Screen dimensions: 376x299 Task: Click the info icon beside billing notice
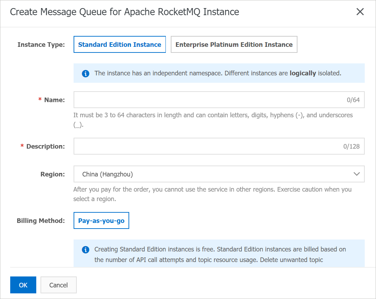click(86, 250)
